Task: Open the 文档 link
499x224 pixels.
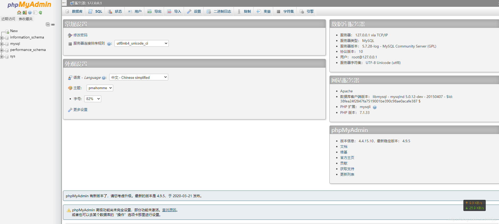Action: pos(344,147)
